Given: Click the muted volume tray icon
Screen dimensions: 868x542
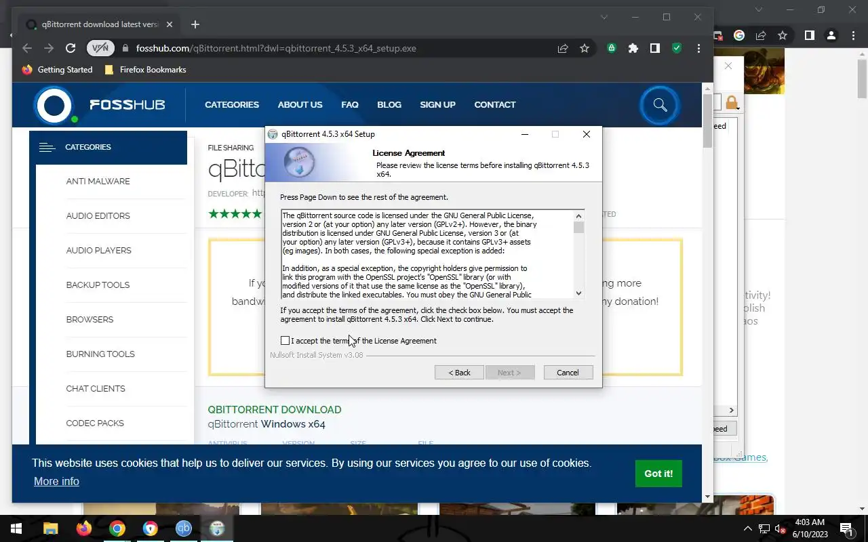Looking at the screenshot, I should (x=781, y=528).
